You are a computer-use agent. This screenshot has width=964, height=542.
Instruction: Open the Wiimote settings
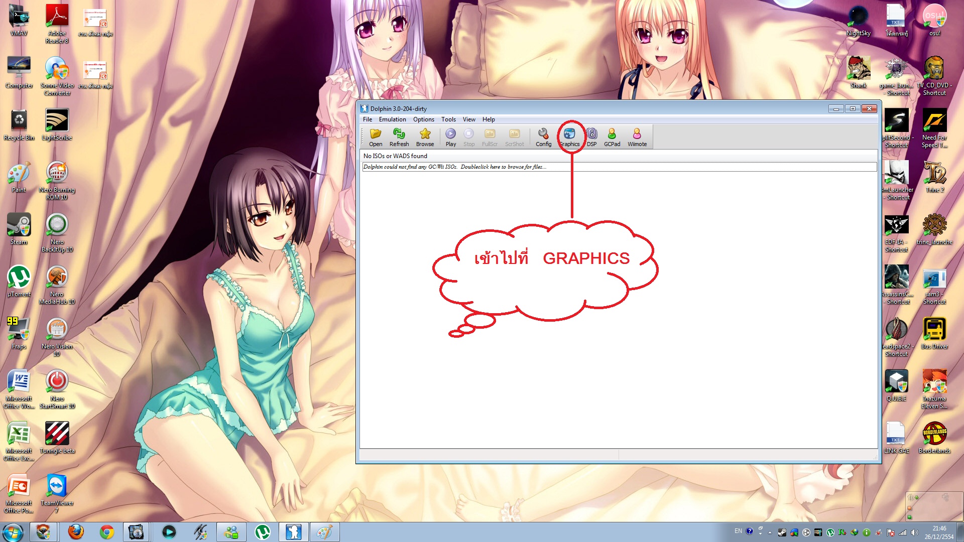pyautogui.click(x=637, y=137)
